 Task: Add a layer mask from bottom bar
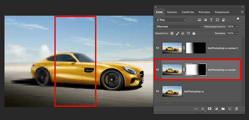click(209, 109)
